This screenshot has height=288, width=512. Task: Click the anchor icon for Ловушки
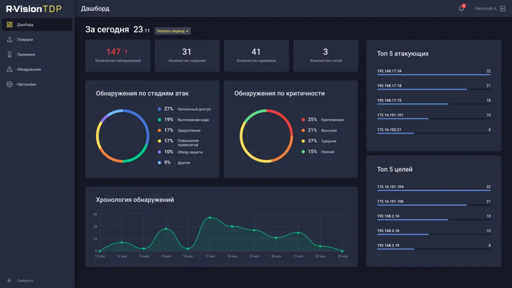[9, 39]
